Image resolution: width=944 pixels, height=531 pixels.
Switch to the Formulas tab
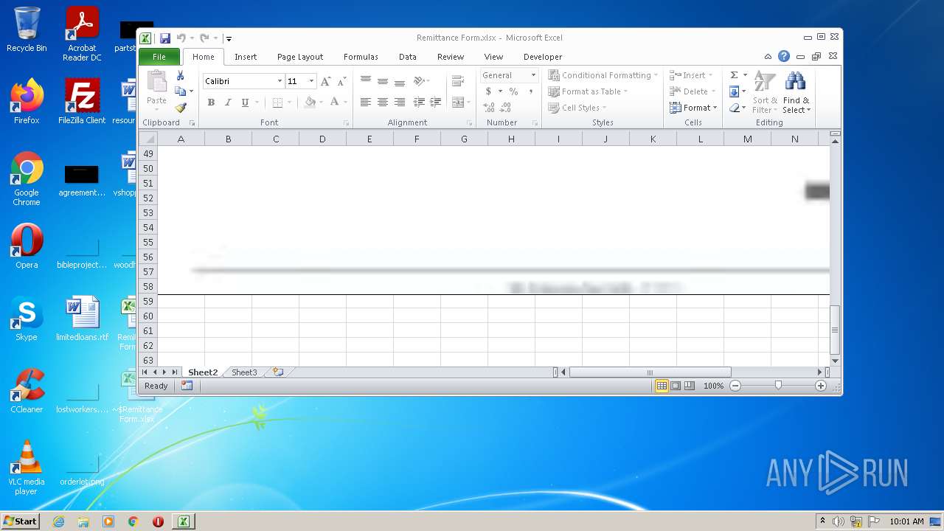[x=361, y=57]
